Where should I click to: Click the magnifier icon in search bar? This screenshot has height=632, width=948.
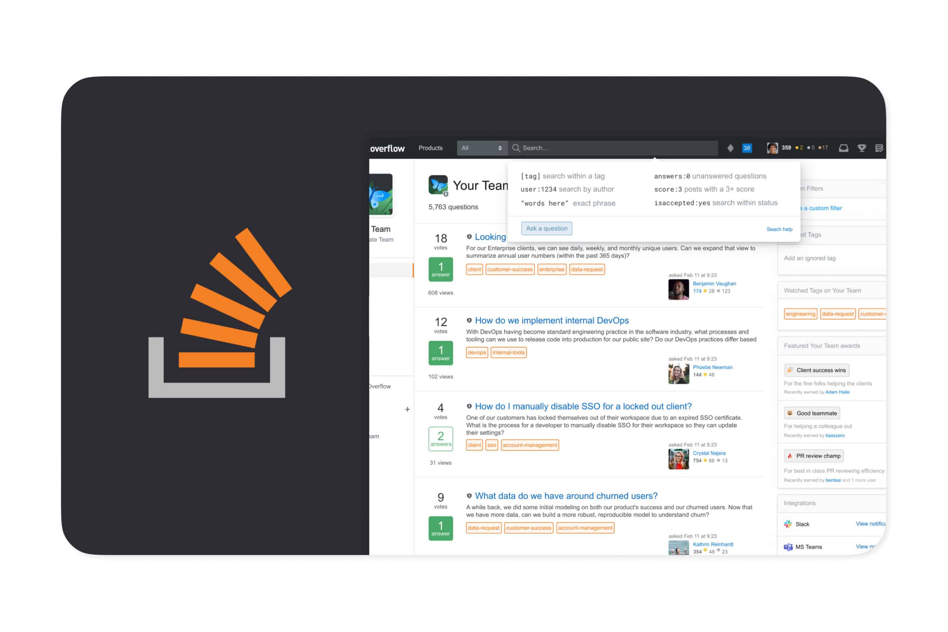tap(516, 148)
